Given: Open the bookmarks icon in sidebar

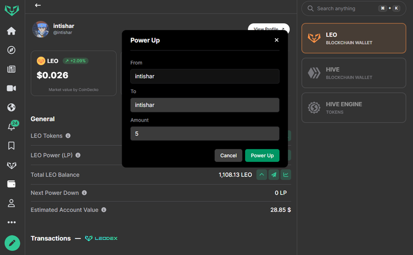Looking at the screenshot, I should (11, 146).
